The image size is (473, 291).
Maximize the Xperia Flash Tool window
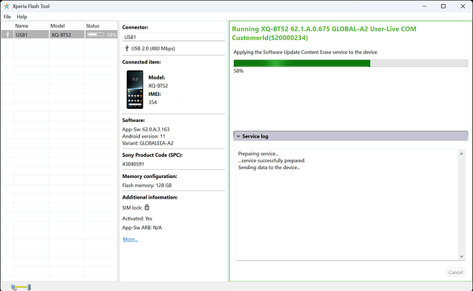coord(443,6)
